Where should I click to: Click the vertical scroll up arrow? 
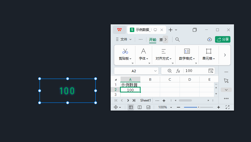[216, 88]
